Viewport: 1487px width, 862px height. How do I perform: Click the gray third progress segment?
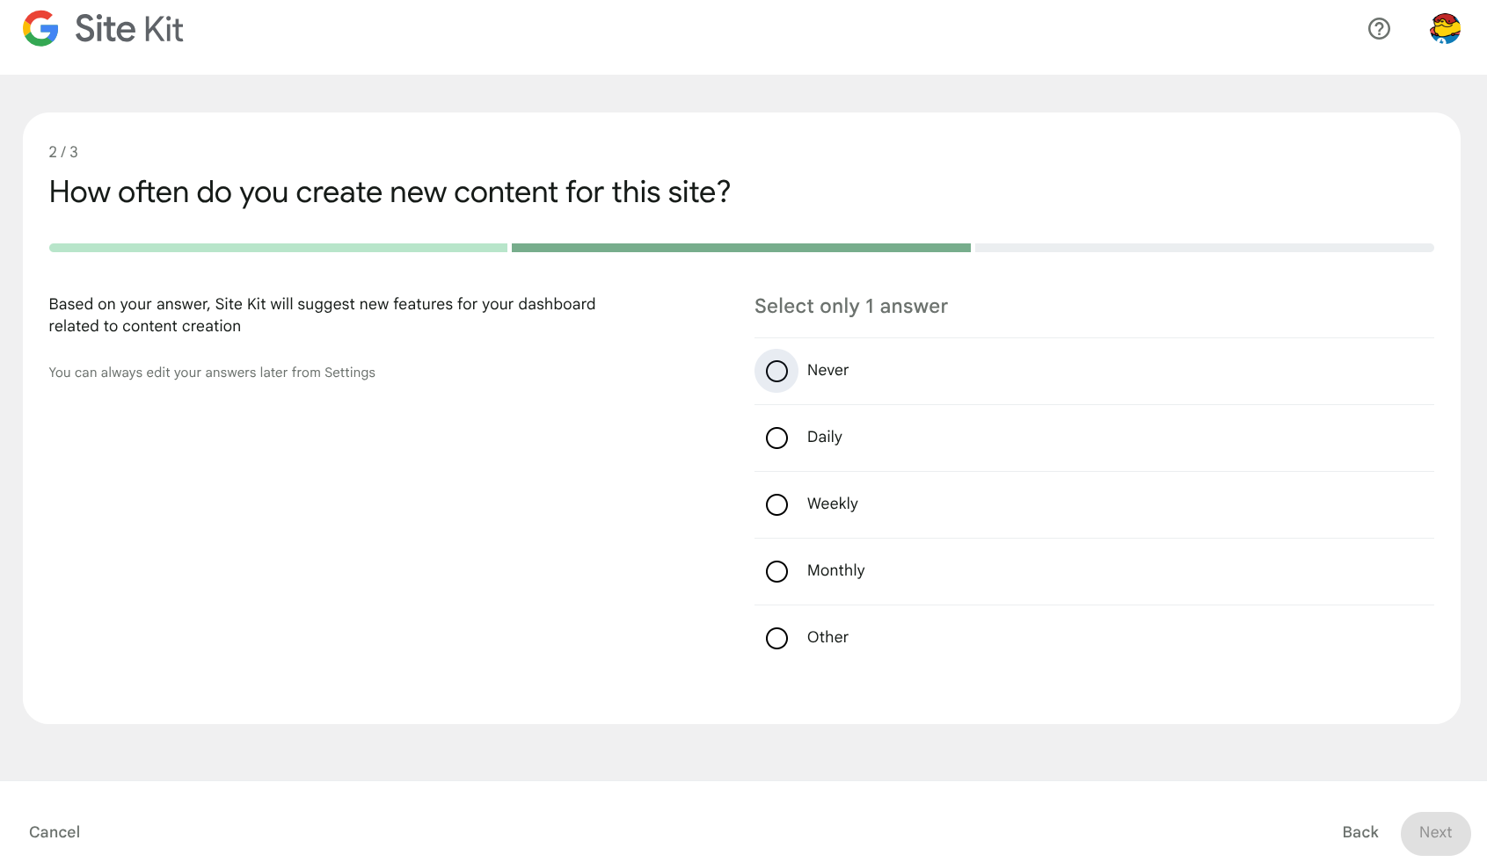pos(1204,248)
